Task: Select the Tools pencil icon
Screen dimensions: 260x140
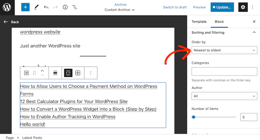Action: point(36,7)
